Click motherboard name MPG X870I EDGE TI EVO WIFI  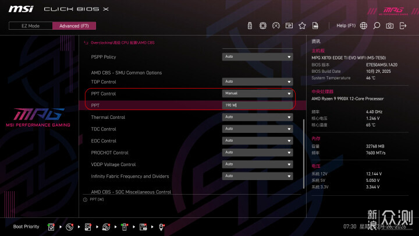coord(349,58)
